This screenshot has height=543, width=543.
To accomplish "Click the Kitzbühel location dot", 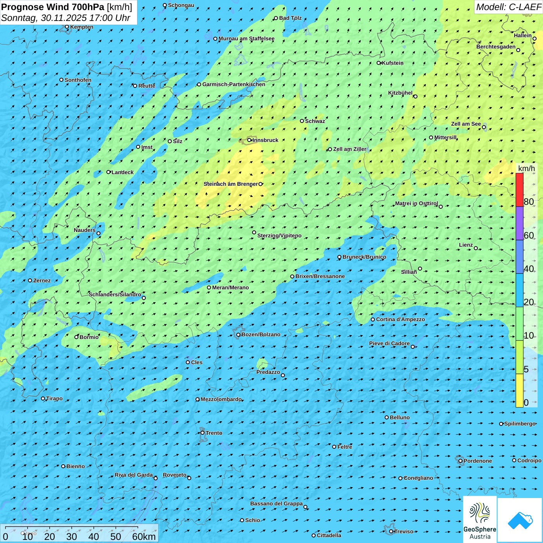I will pos(415,96).
